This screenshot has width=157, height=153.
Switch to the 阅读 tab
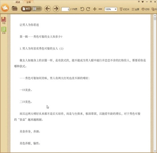click(18, 2)
